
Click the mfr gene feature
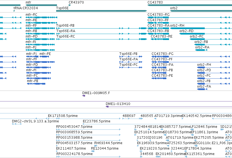pyautogui.click(x=41, y=5)
